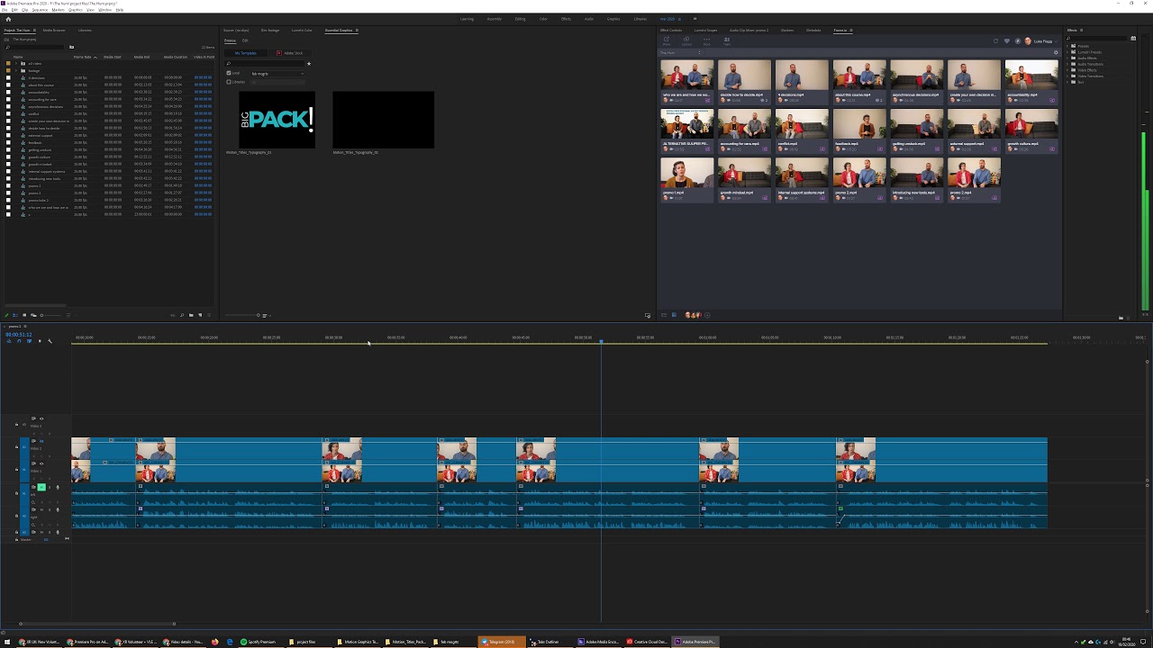Click Share in Frame.io panel

pos(667,41)
